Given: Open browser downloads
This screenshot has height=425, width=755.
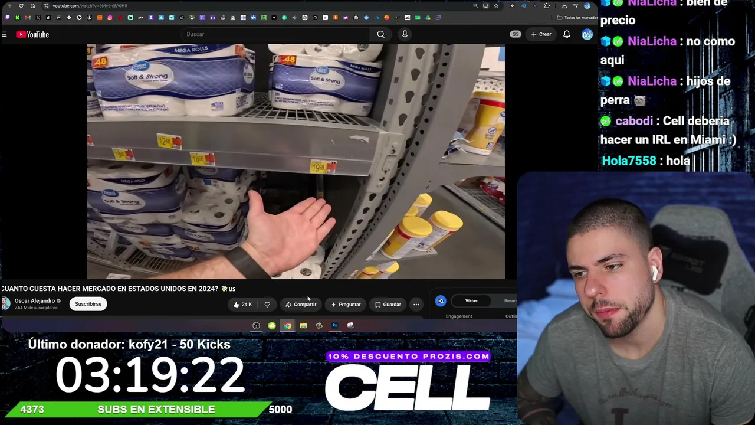Looking at the screenshot, I should point(564,6).
